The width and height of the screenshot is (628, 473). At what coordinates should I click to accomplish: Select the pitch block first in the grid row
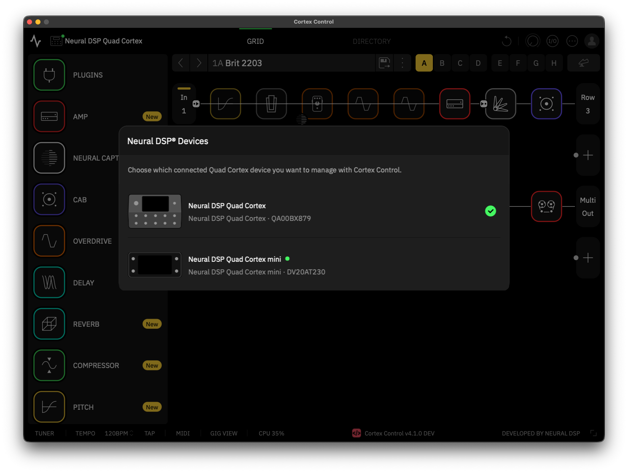pyautogui.click(x=225, y=104)
